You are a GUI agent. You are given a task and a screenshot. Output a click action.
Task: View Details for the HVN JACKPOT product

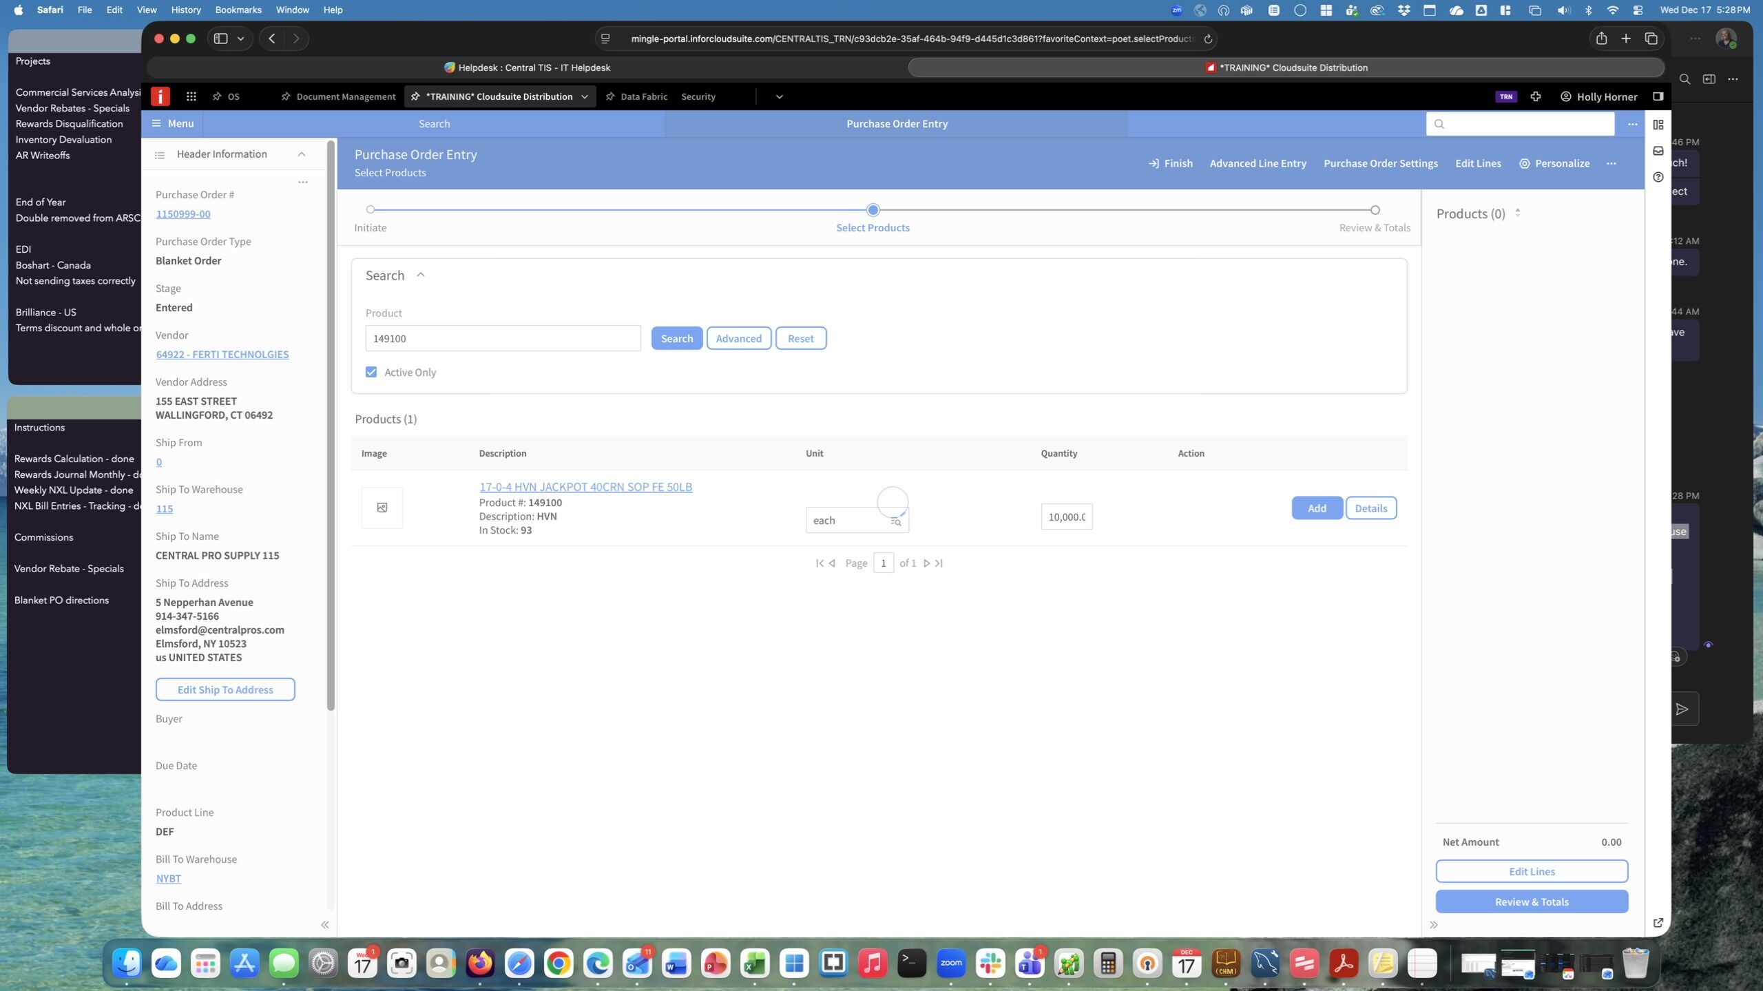1371,508
